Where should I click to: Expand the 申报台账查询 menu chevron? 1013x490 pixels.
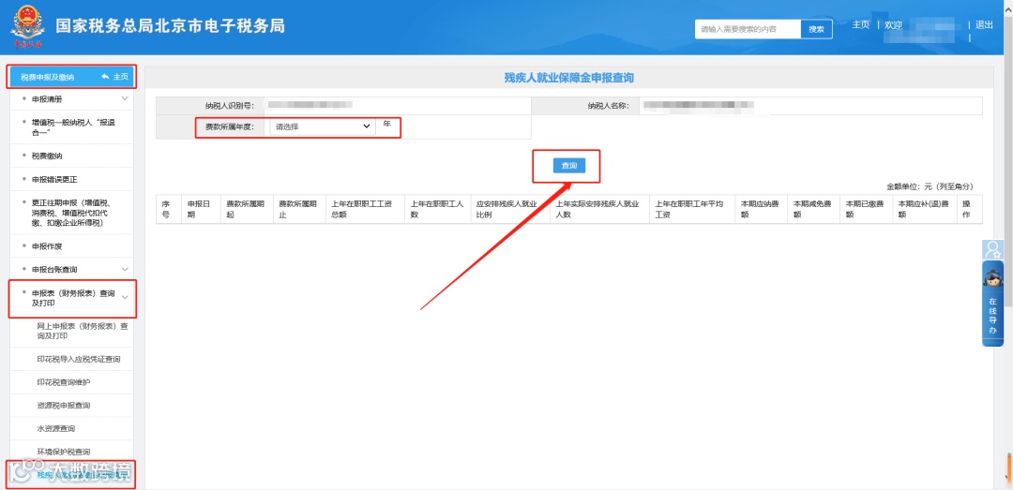pyautogui.click(x=126, y=269)
